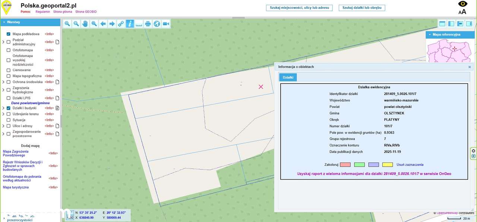477x222 pixels.
Task: Enable the Ochrona środowiska checkbox
Action: pyautogui.click(x=9, y=82)
